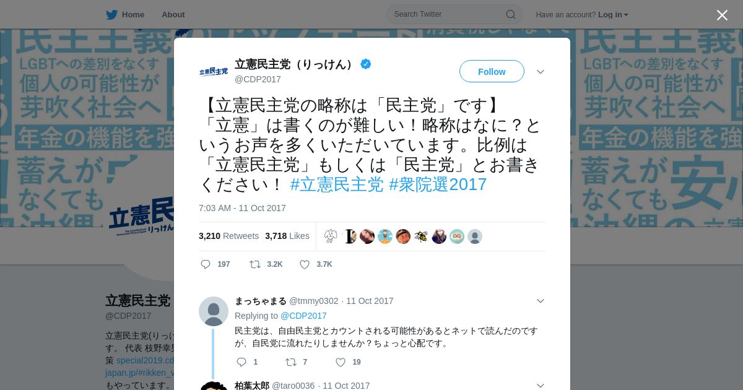Open the #立憲民主党 hashtag link
The image size is (743, 390).
[337, 184]
